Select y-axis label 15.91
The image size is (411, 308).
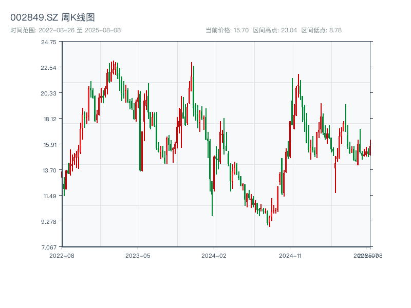coord(50,145)
